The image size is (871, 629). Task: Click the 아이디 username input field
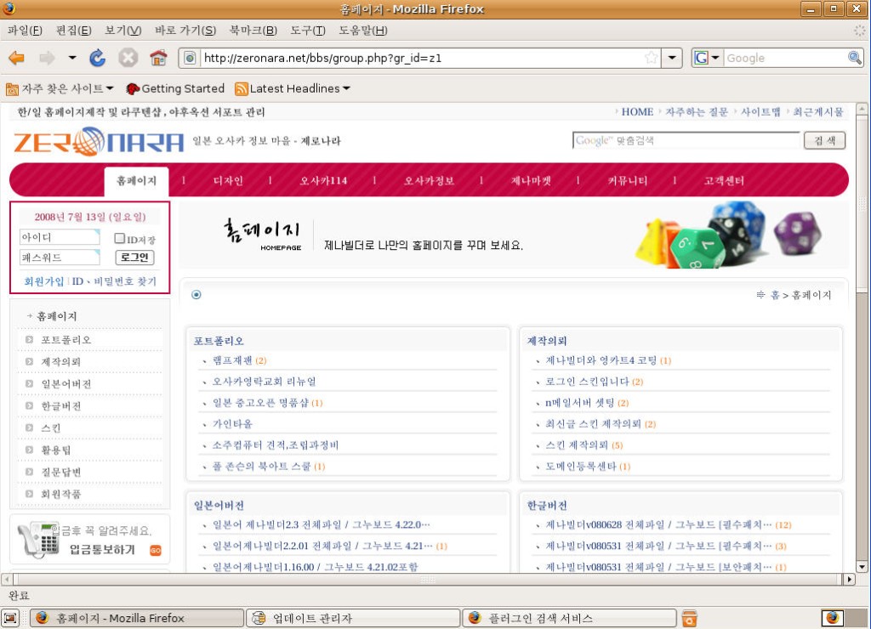click(x=60, y=237)
